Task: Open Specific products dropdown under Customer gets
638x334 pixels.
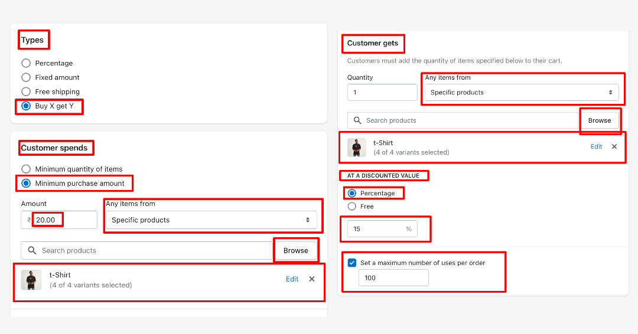Action: click(522, 92)
